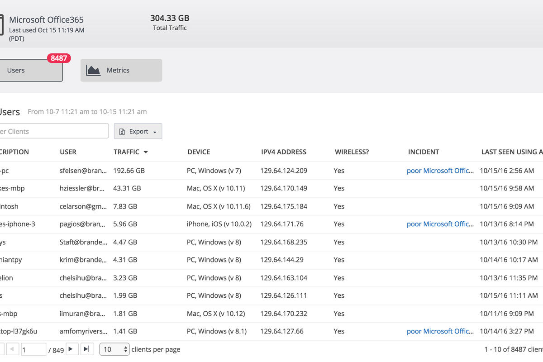Click the 1.99 GB traffic value
The height and width of the screenshot is (362, 543).
[x=125, y=295]
